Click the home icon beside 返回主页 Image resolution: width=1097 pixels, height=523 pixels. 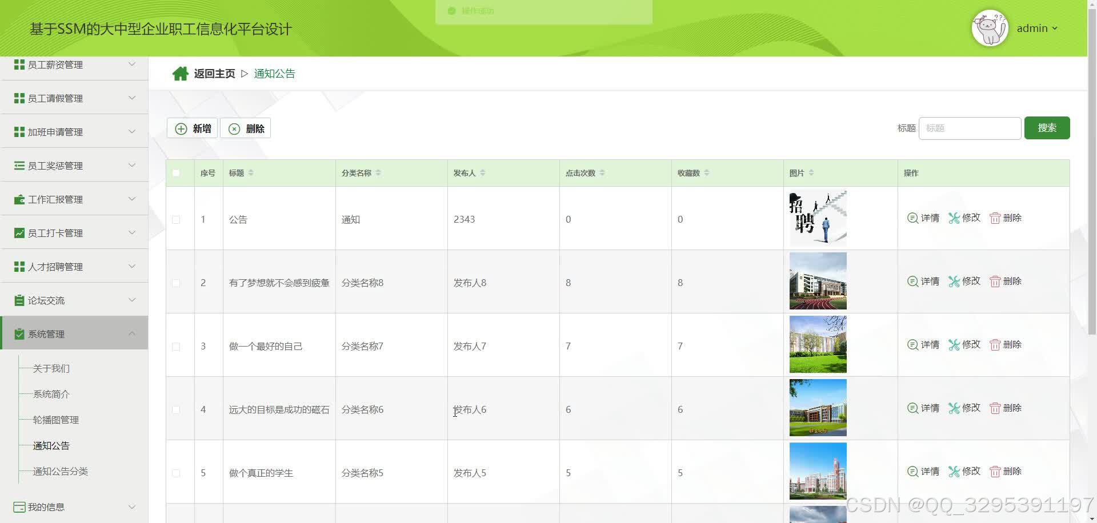coord(181,74)
